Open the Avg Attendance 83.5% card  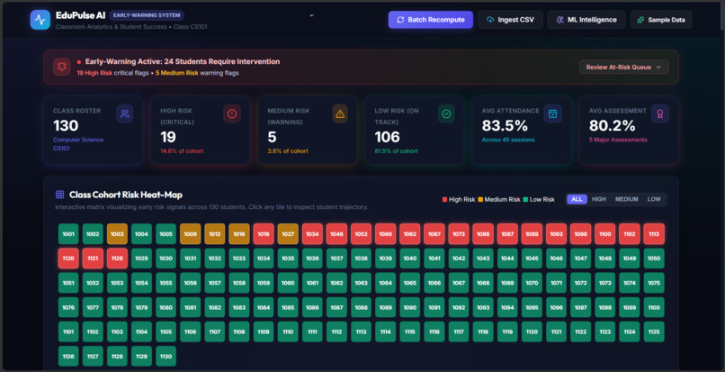[x=522, y=131]
